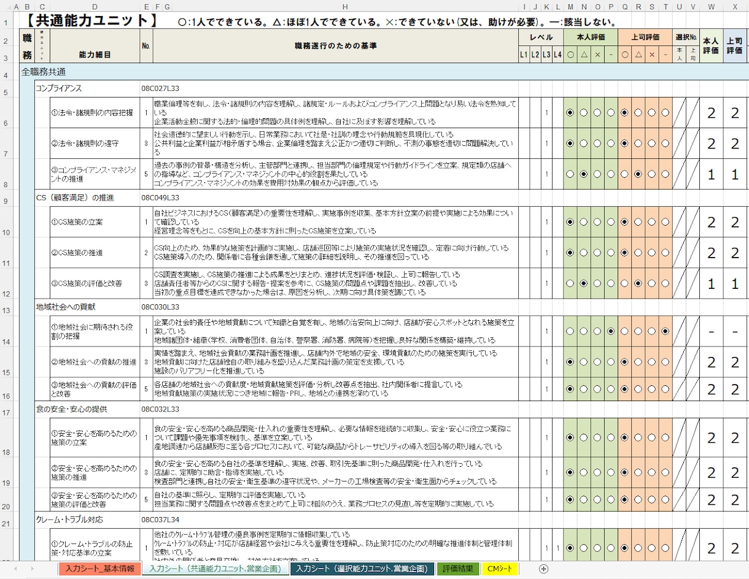The image size is (749, 579).
Task: Select 上司評価 × for ②安全・安心を高めるための施策の推進
Action: (x=652, y=472)
